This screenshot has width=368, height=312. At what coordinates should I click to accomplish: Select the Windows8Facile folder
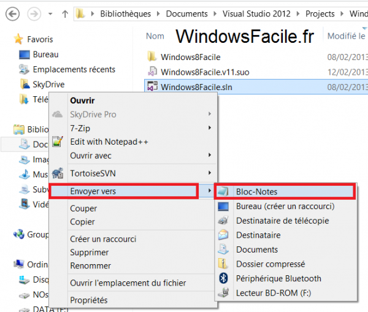pos(190,57)
